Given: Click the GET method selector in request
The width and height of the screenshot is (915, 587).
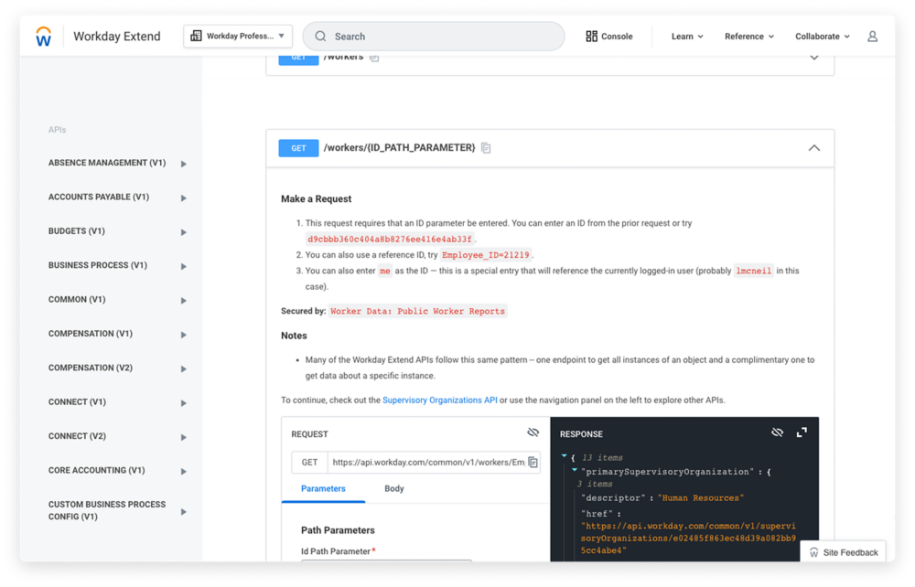Looking at the screenshot, I should (309, 463).
